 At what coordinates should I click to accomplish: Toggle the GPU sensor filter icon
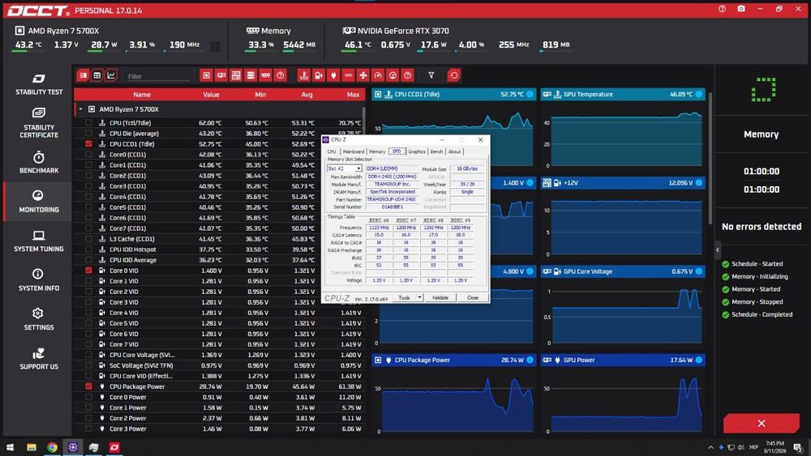[x=221, y=75]
